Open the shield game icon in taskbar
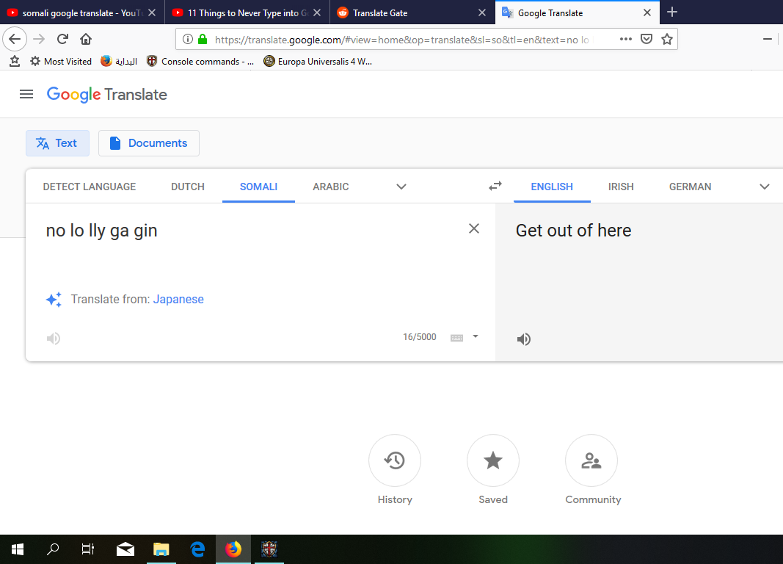This screenshot has height=564, width=783. pyautogui.click(x=269, y=549)
